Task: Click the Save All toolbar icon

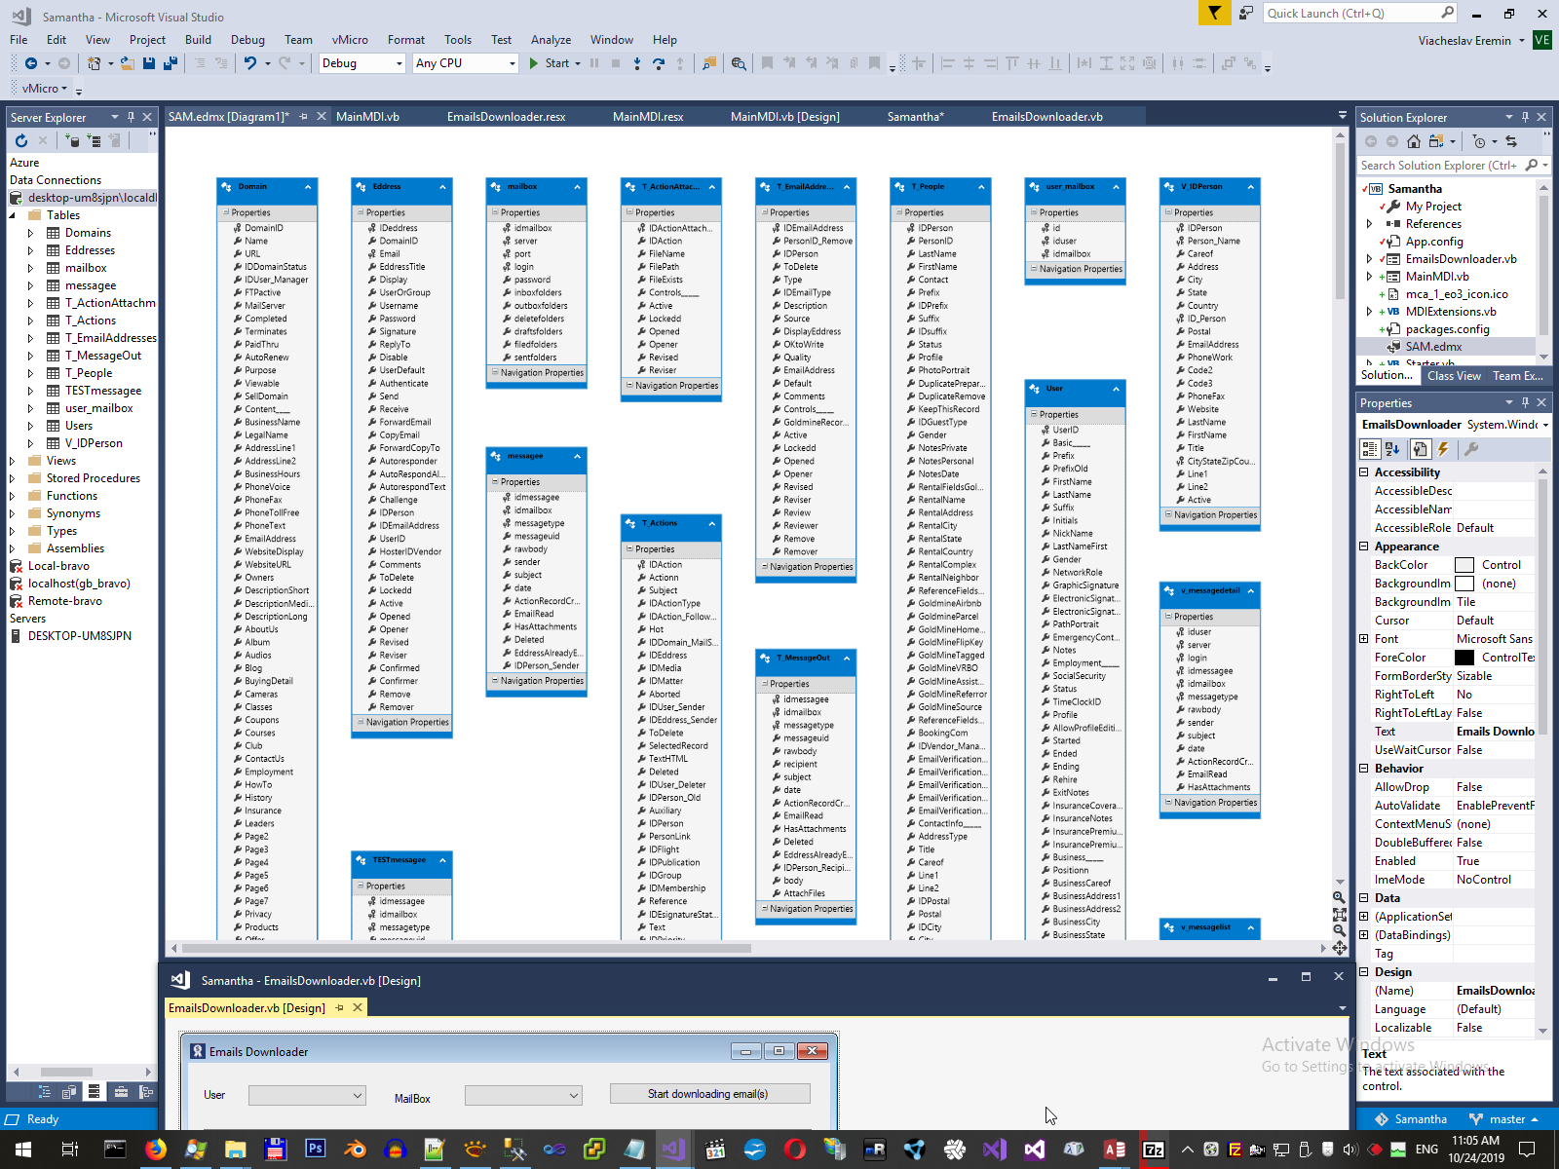Action: pos(171,63)
